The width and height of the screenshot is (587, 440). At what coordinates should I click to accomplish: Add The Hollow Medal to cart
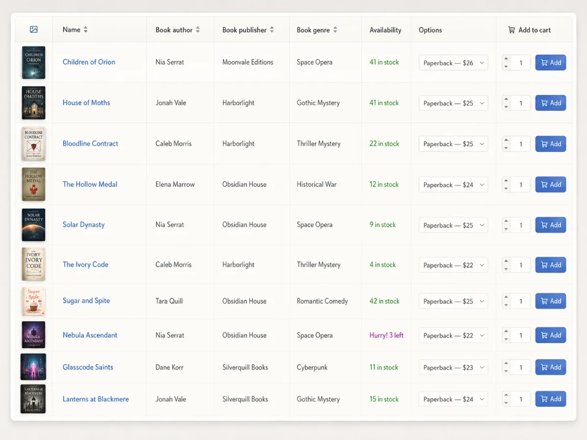pos(551,185)
